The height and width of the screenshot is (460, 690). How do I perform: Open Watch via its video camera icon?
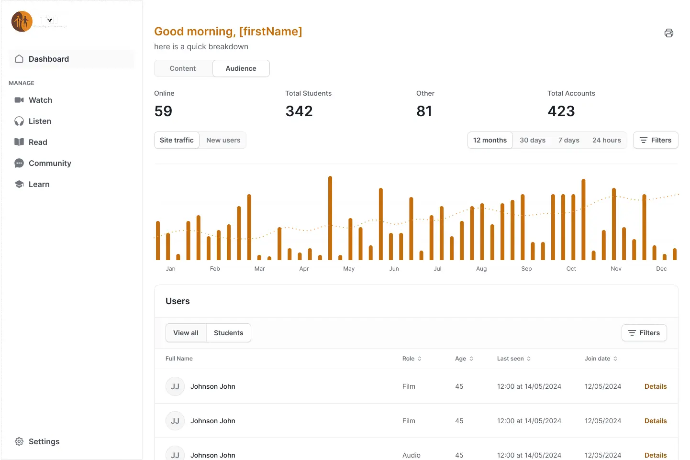point(19,100)
